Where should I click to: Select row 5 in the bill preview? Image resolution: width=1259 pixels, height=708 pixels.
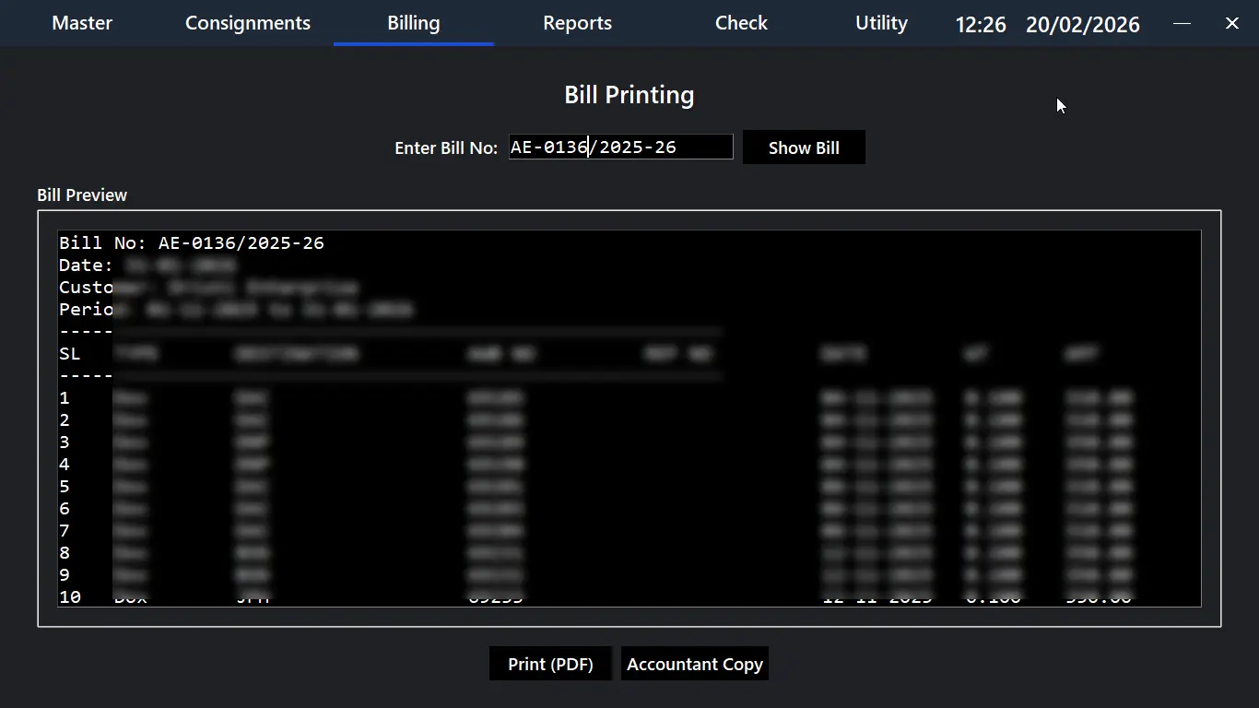65,487
